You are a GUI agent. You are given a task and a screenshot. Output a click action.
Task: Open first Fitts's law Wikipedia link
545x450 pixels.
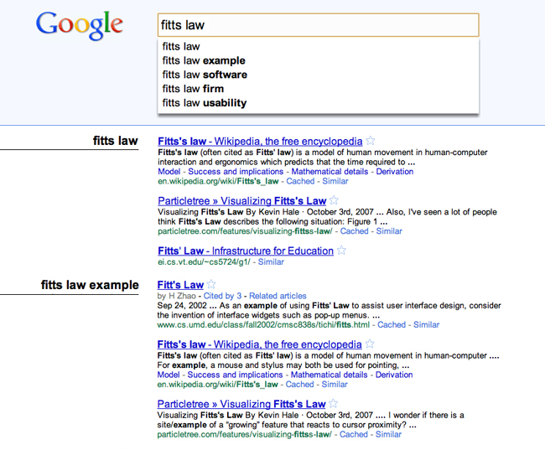click(260, 142)
